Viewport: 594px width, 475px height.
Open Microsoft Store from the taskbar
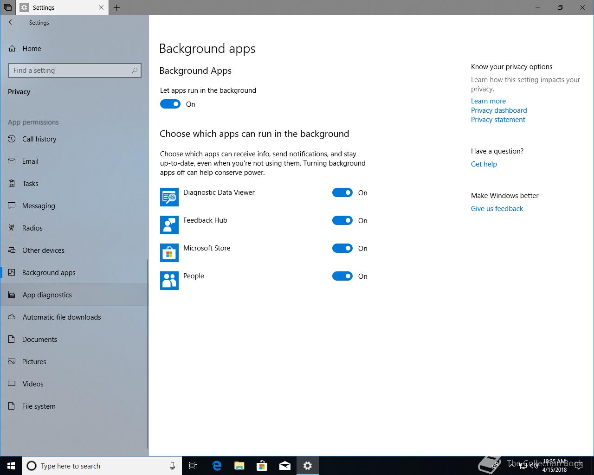click(x=262, y=466)
